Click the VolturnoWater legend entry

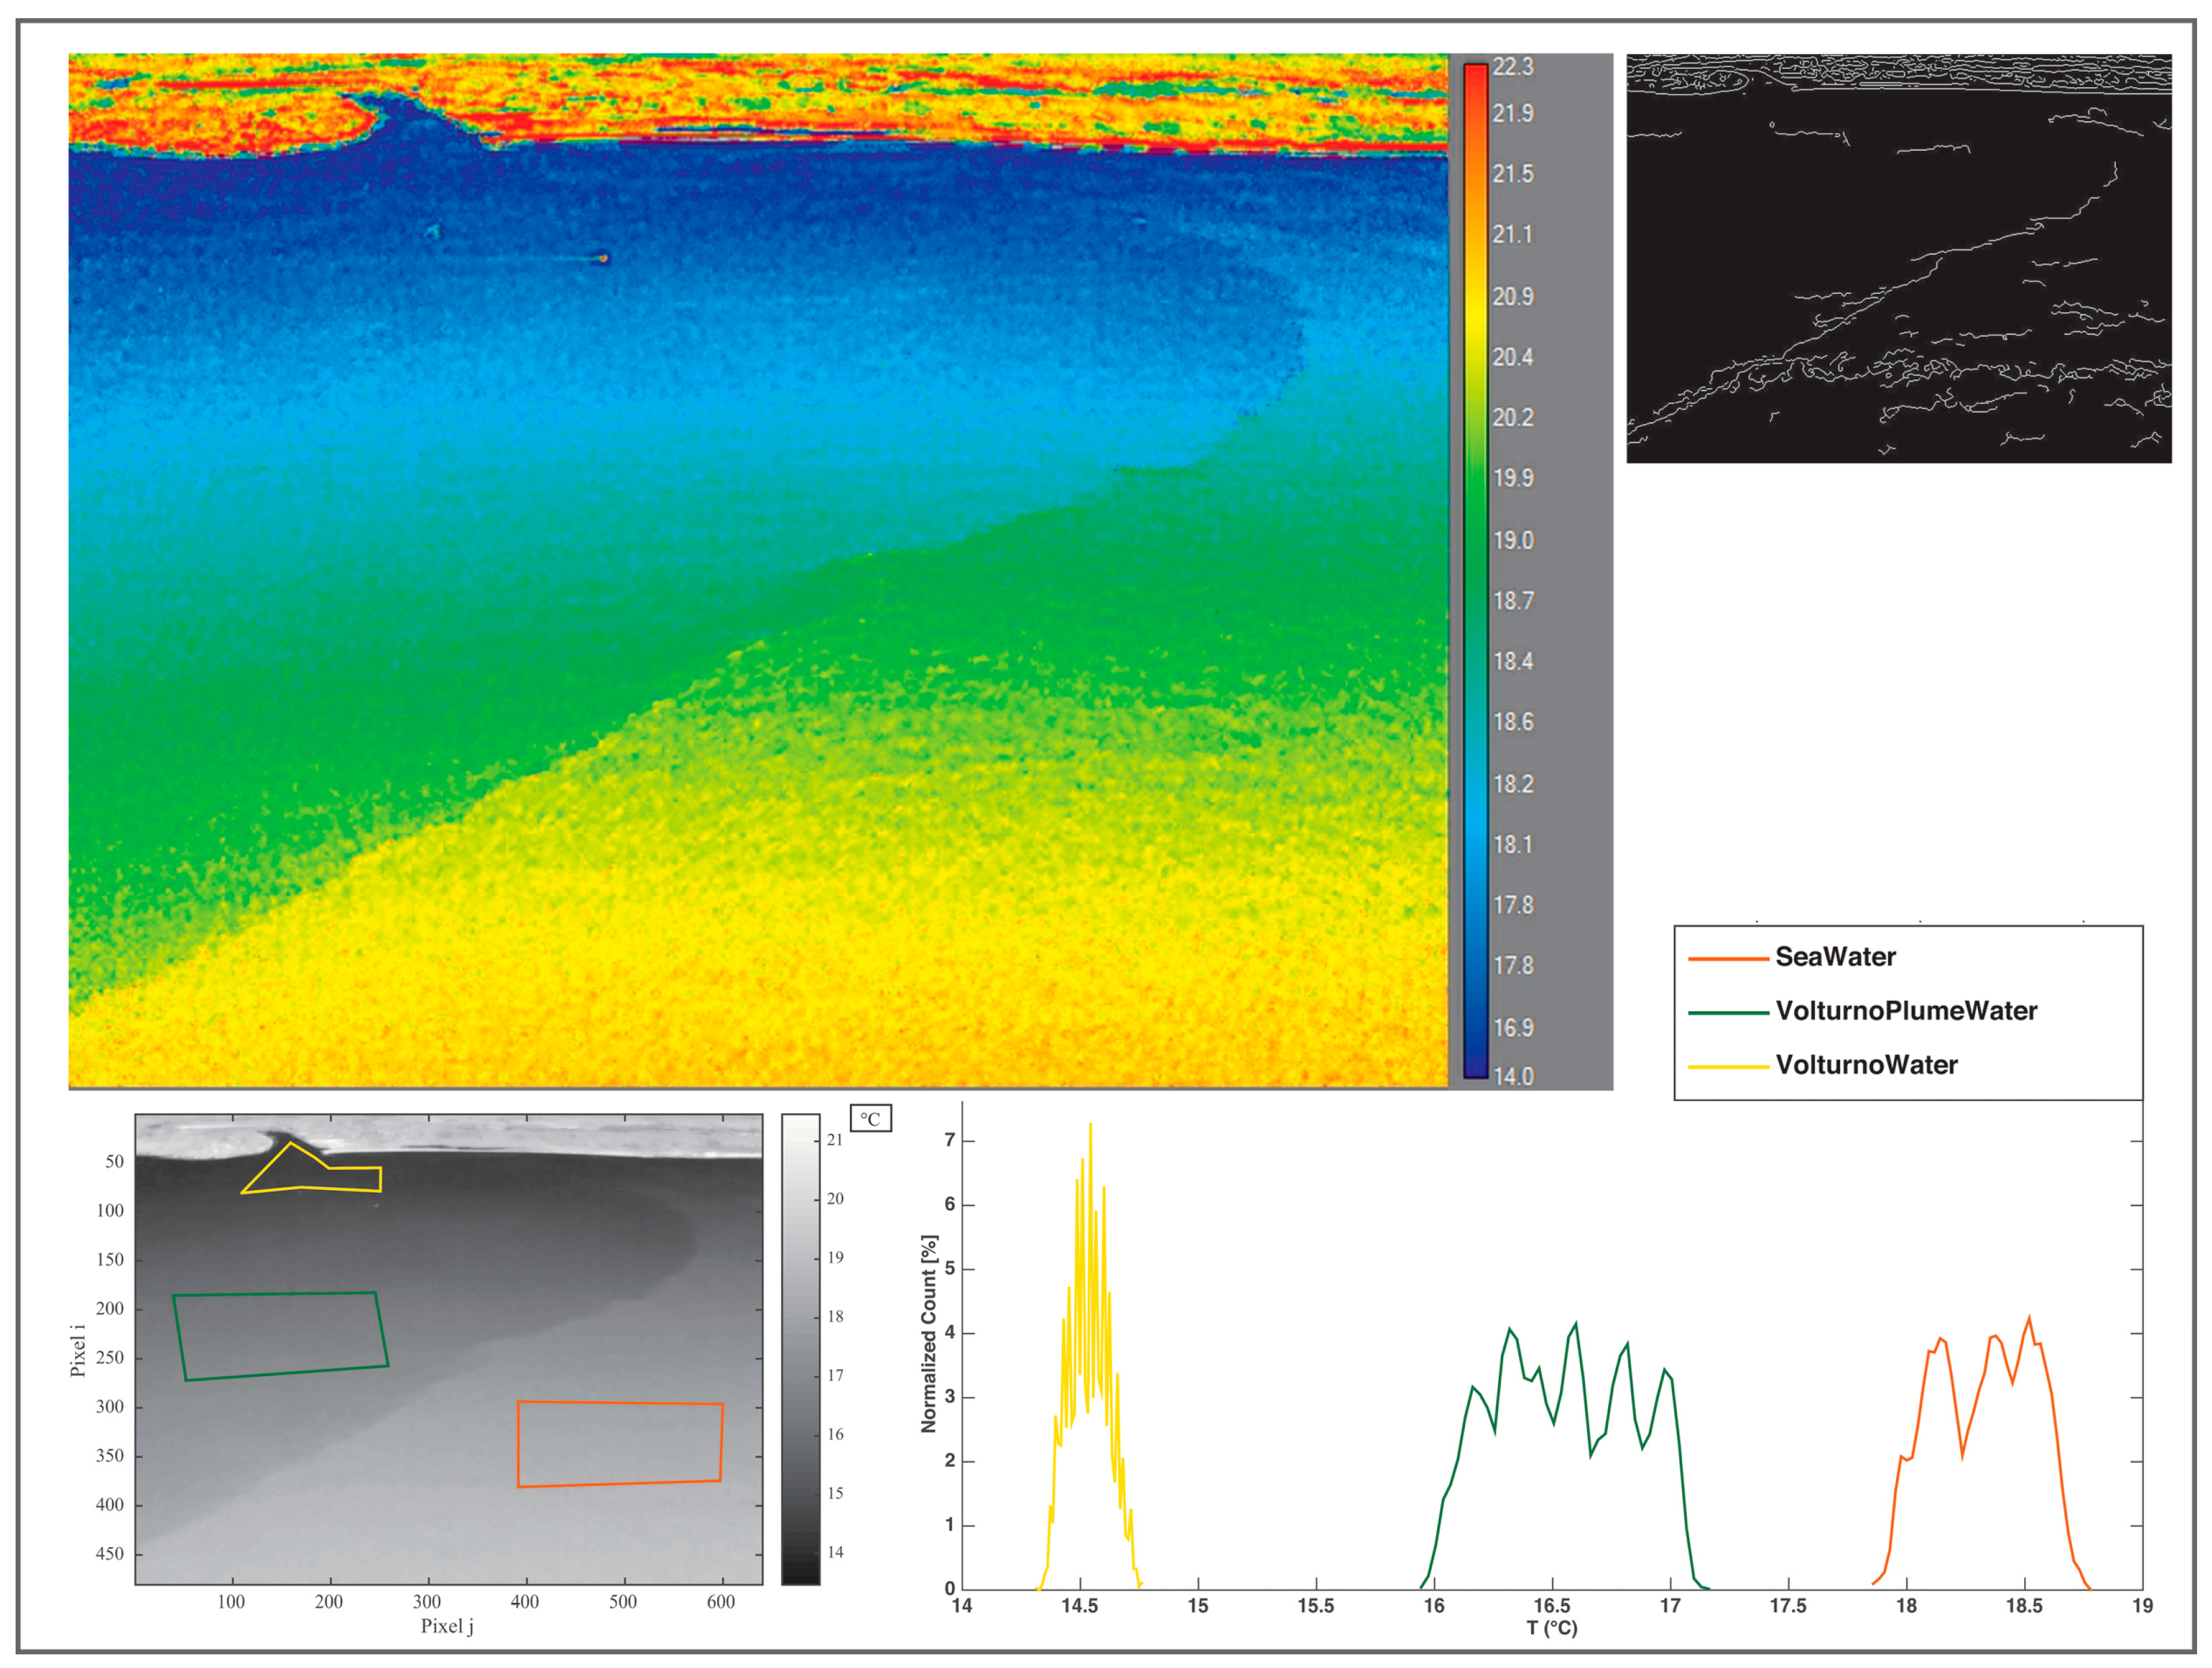pos(1866,1065)
